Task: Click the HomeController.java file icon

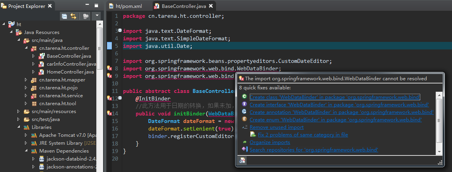Action: [41, 72]
